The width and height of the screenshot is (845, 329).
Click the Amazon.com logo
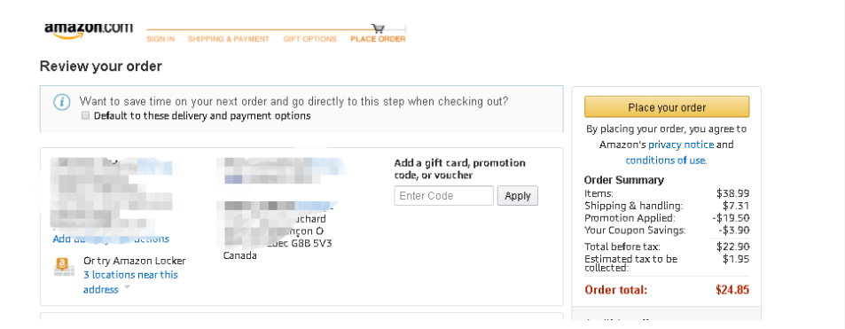click(x=89, y=29)
